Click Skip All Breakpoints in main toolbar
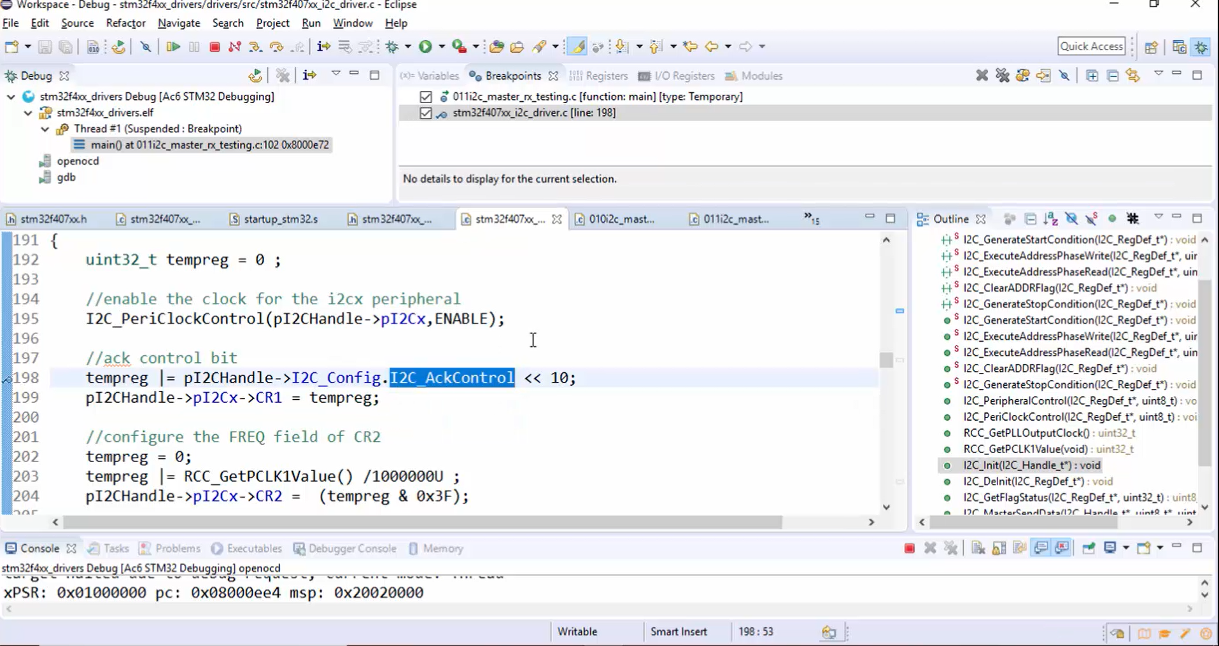The width and height of the screenshot is (1219, 646). tap(145, 46)
